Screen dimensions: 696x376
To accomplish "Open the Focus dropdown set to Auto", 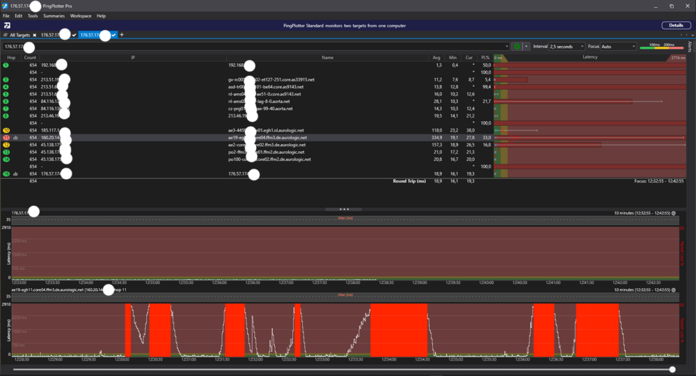I will (x=617, y=47).
